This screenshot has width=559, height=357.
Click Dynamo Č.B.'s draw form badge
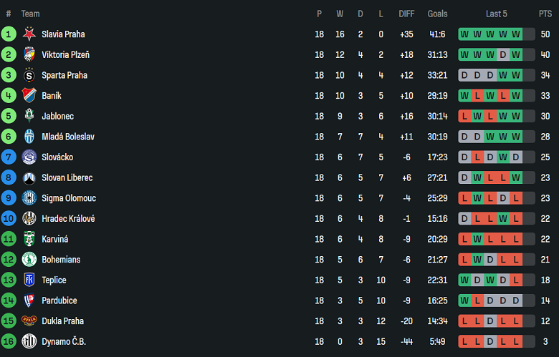pos(490,342)
